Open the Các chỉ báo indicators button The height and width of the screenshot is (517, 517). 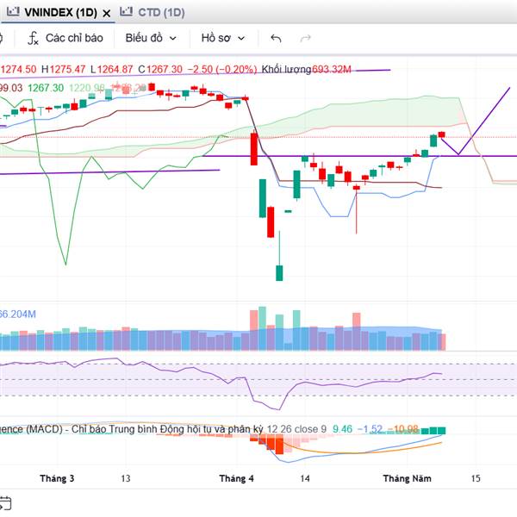click(x=65, y=38)
